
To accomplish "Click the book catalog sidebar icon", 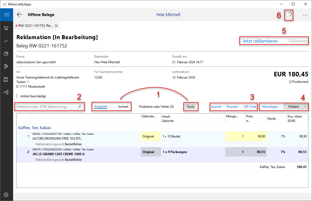I will click(x=6, y=79).
